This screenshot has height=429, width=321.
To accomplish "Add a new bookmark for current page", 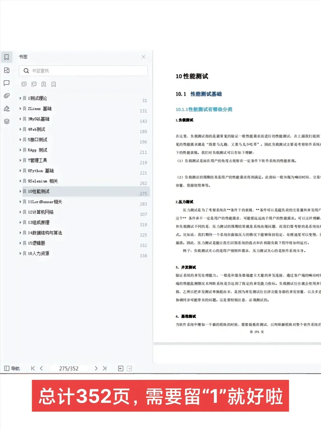I will pos(43,84).
